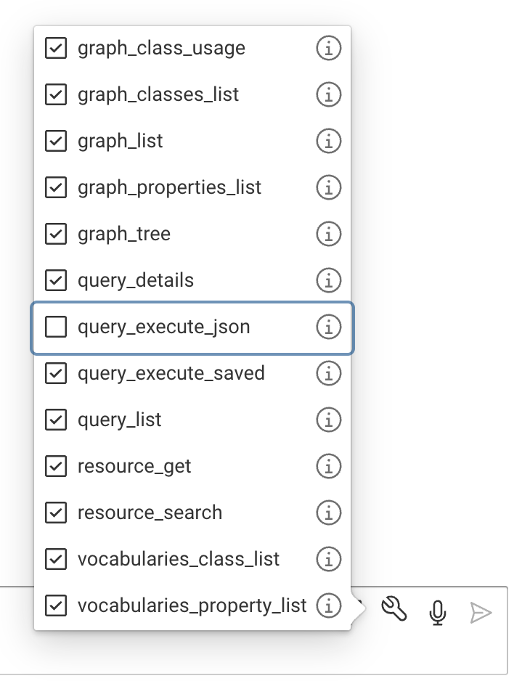Open info icon beside graph_tree
Screen dimensions: 514x681
tap(328, 235)
